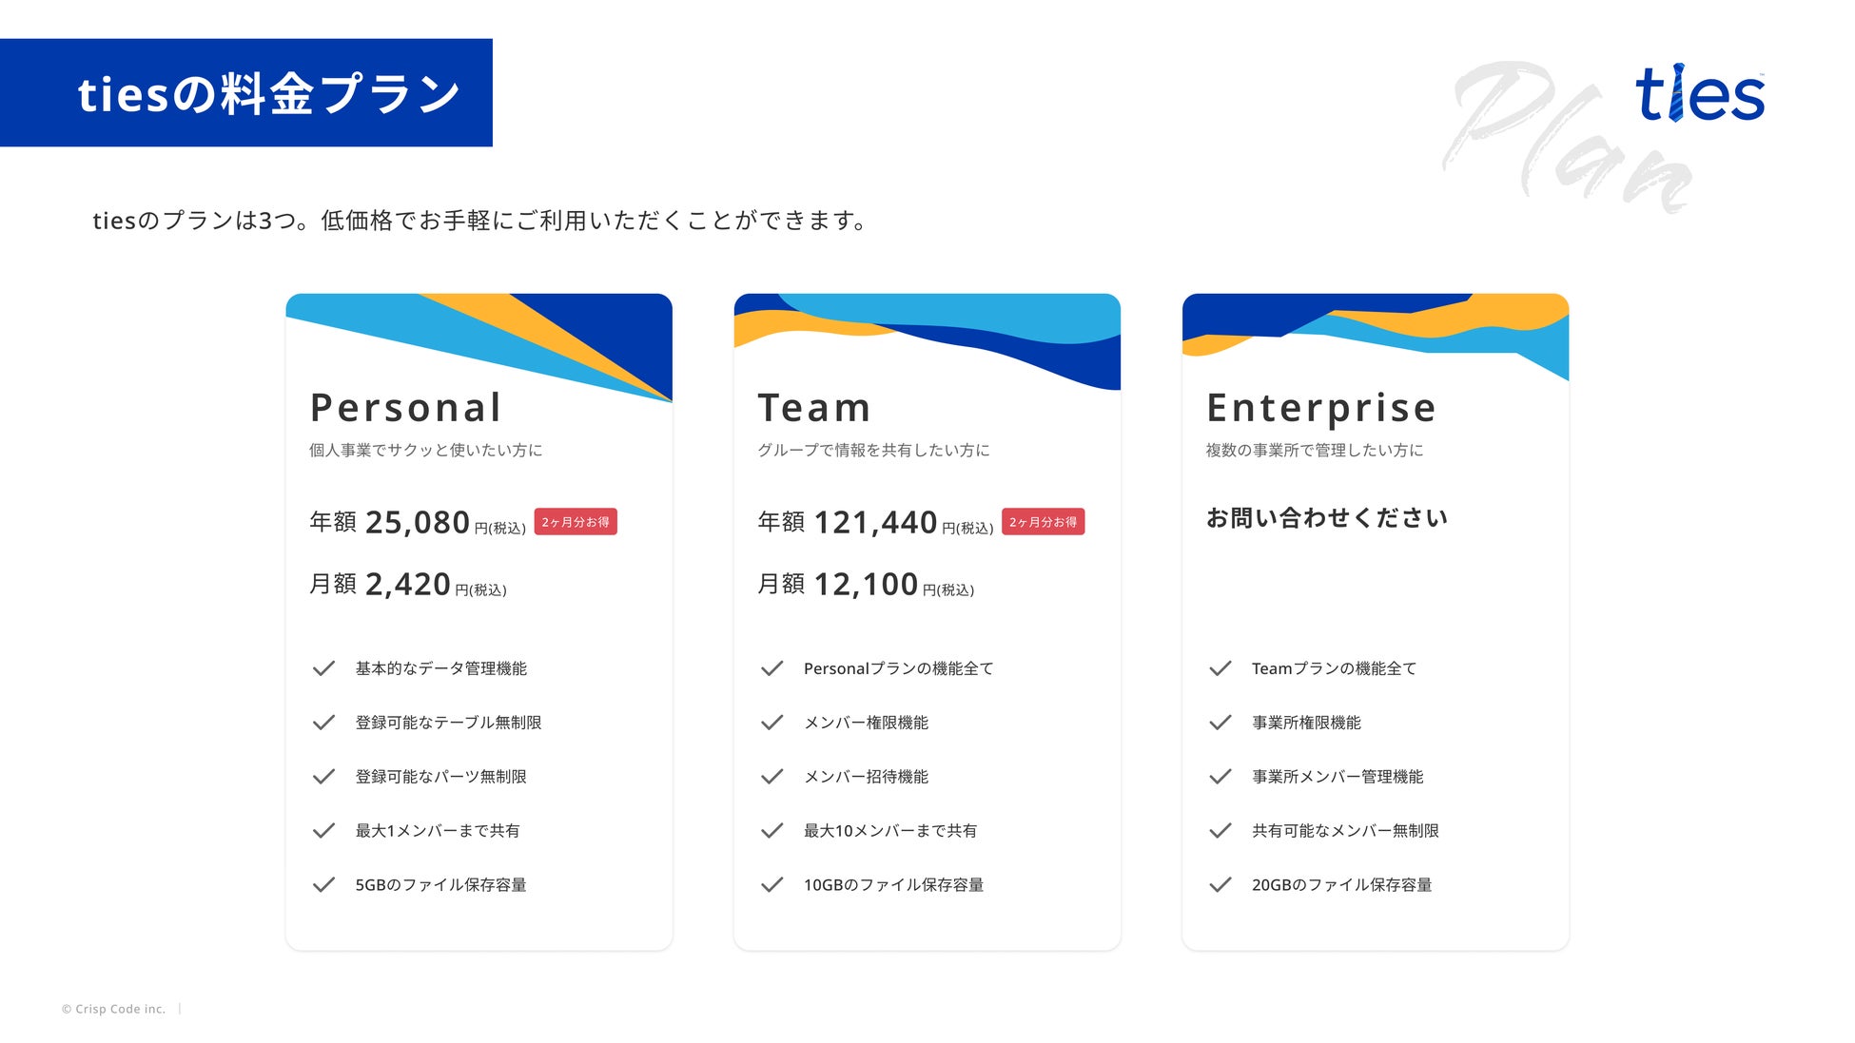The height and width of the screenshot is (1043, 1855).
Task: Click checkmark beside Teamプランの機能全て
Action: tap(1220, 668)
